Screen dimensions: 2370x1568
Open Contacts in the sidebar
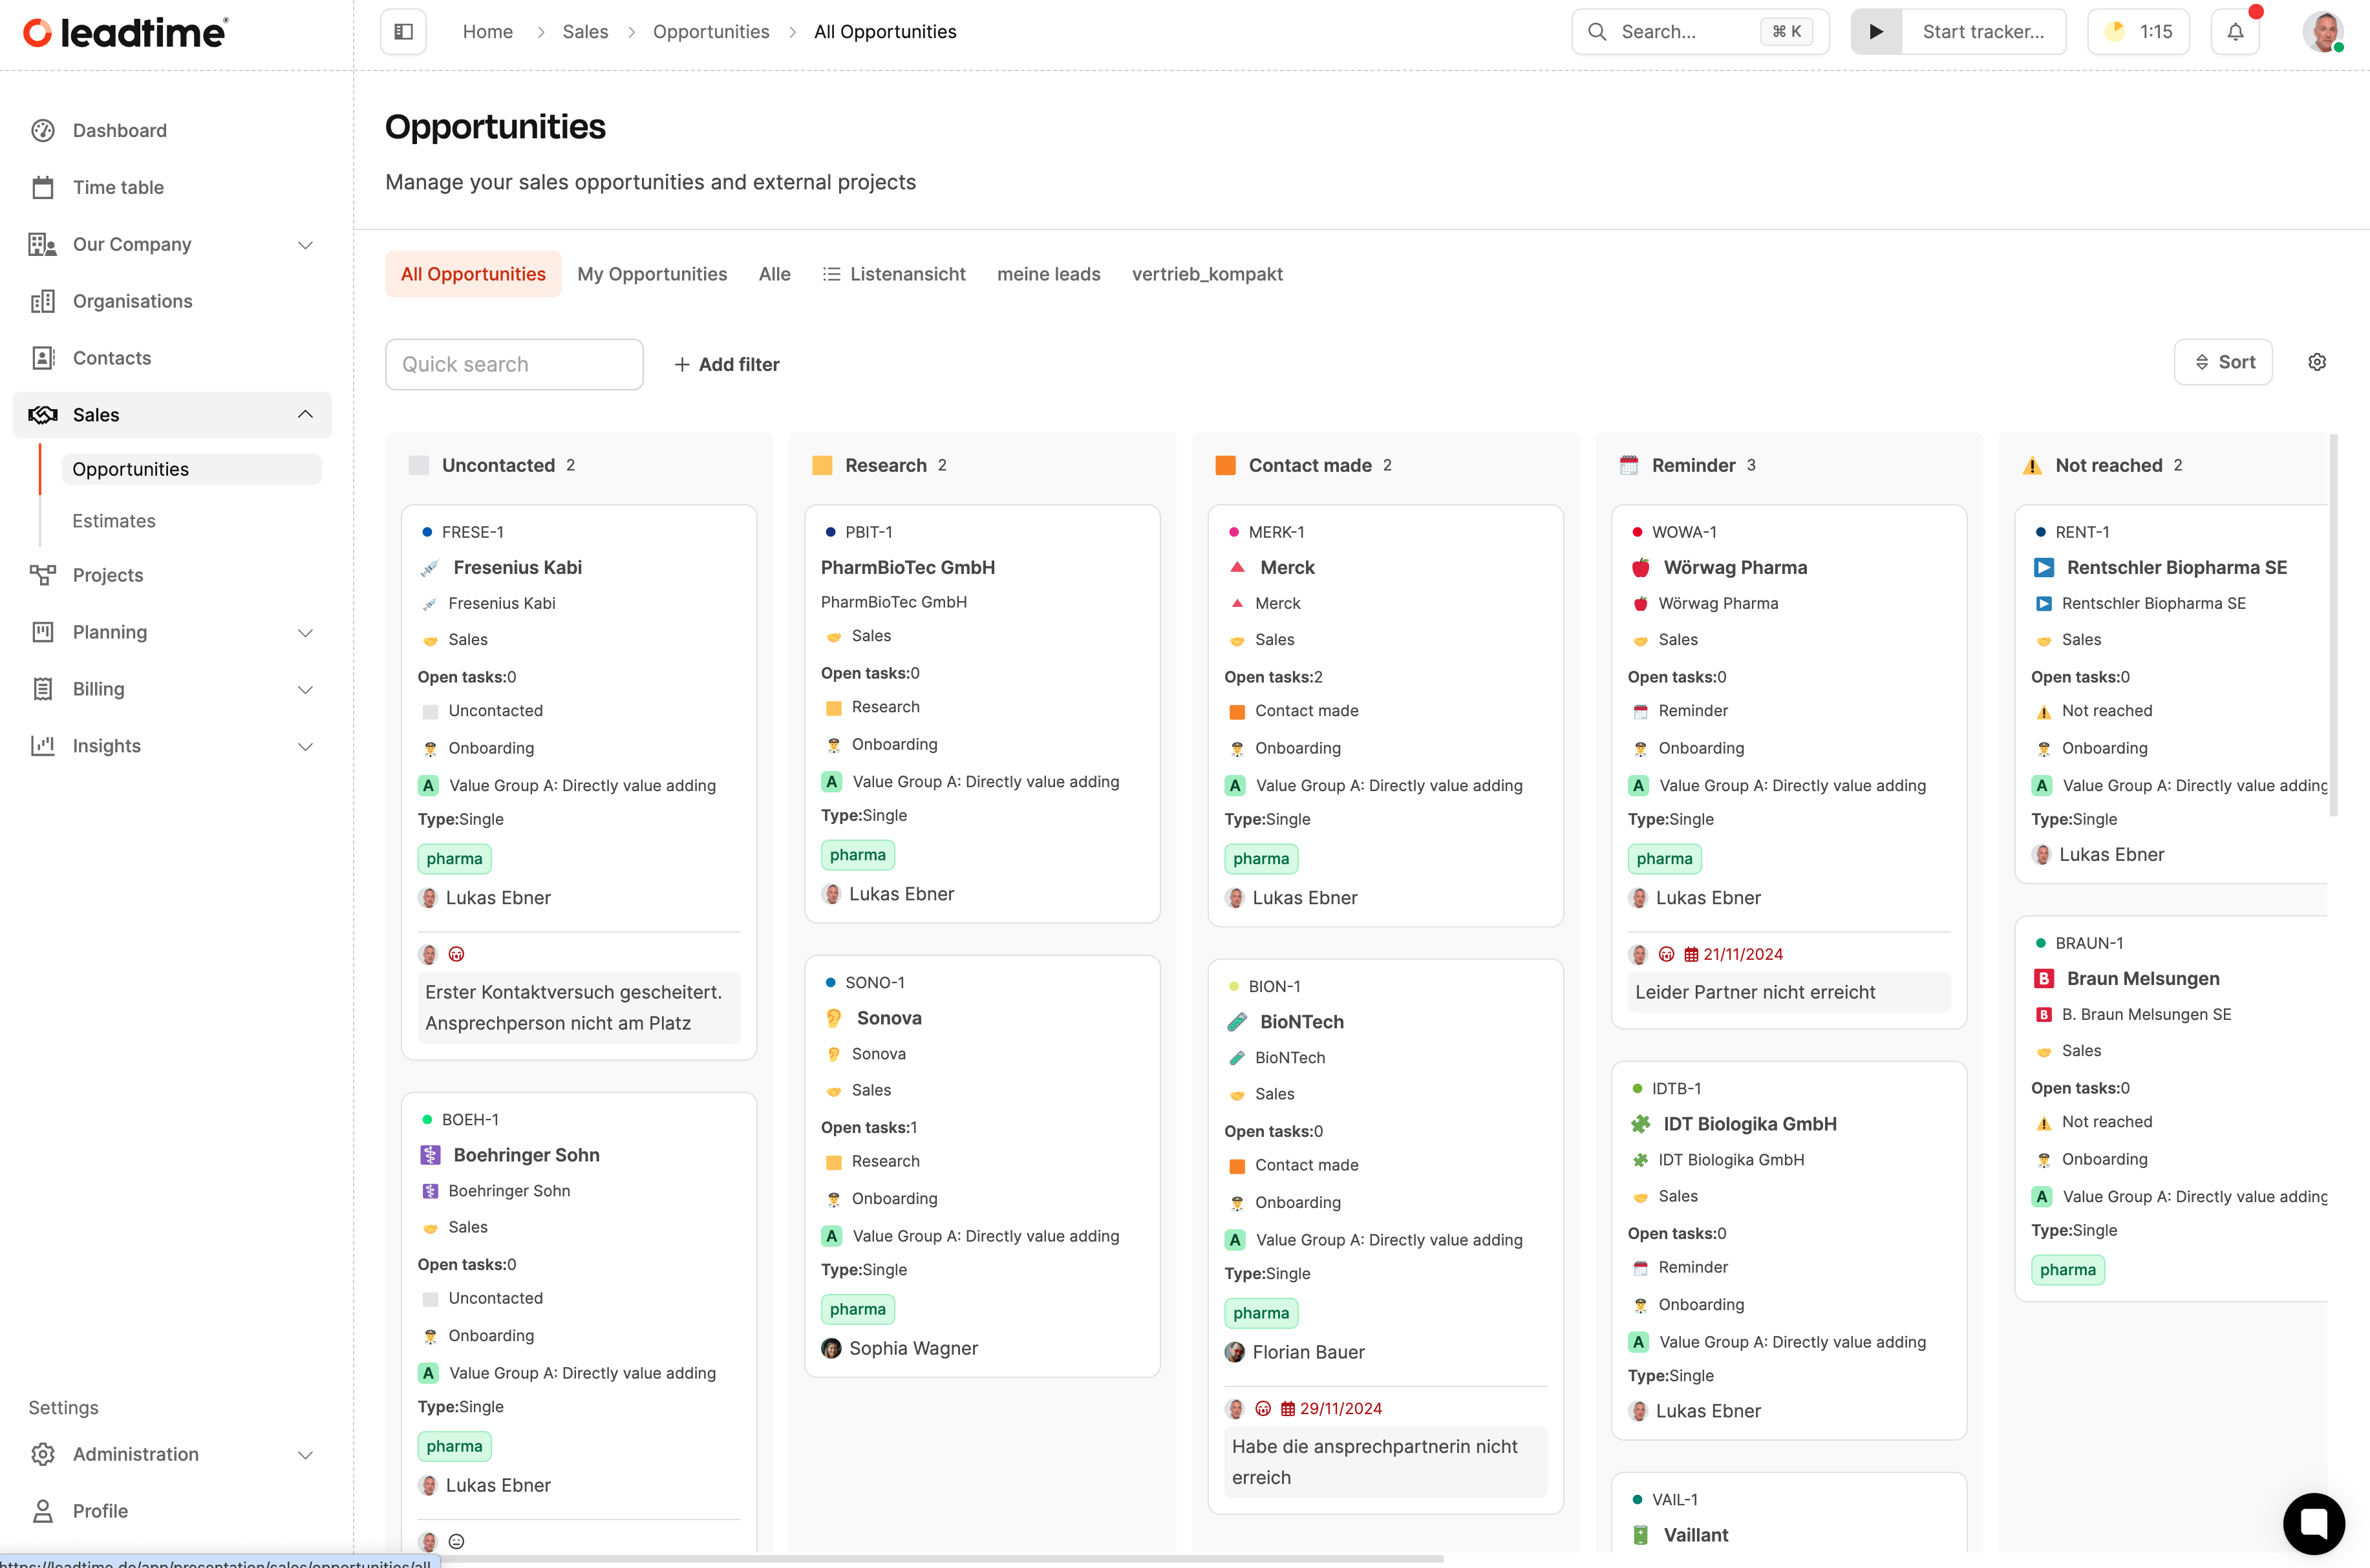click(112, 358)
